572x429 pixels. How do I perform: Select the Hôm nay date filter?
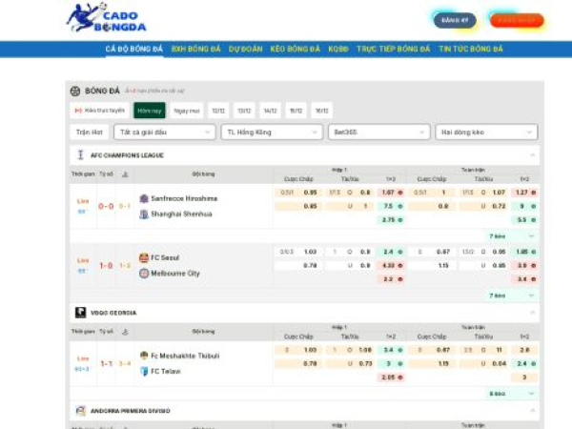click(x=149, y=111)
